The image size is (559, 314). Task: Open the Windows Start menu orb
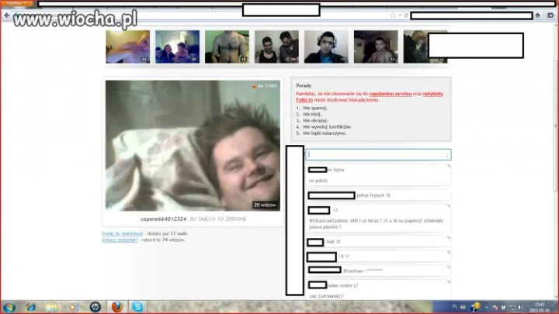coord(9,306)
